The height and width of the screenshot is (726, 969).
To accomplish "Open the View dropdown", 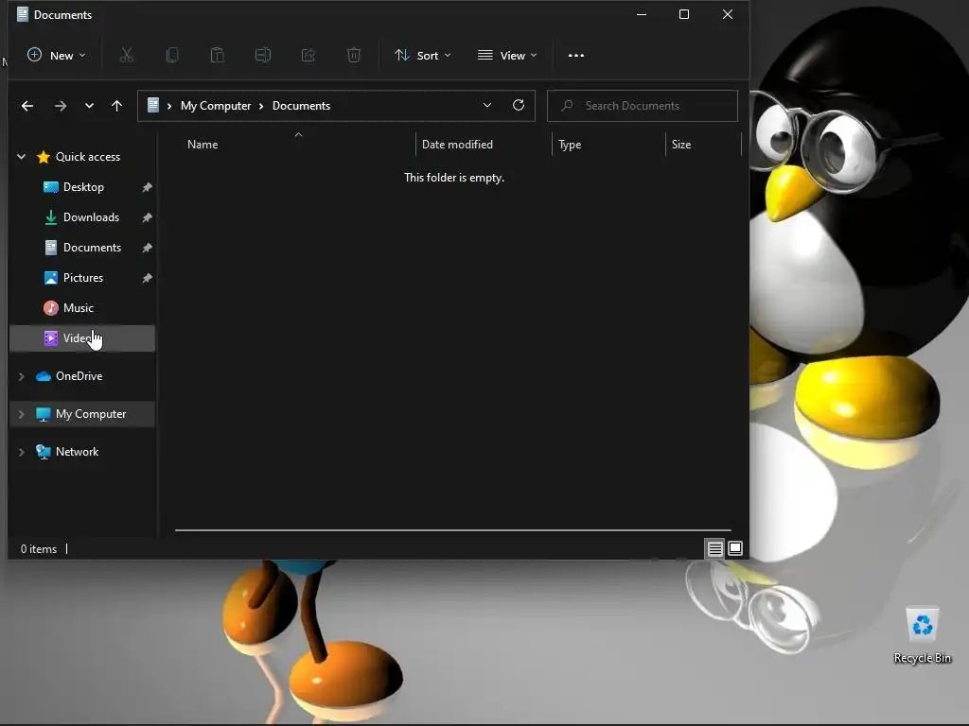I will pyautogui.click(x=507, y=56).
